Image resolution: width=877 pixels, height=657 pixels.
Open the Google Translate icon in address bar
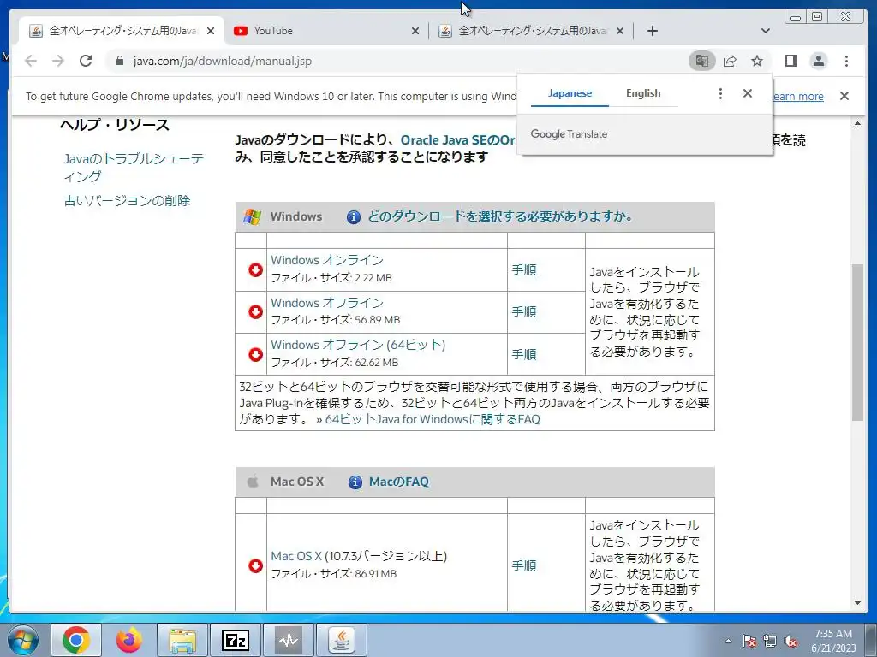[702, 61]
